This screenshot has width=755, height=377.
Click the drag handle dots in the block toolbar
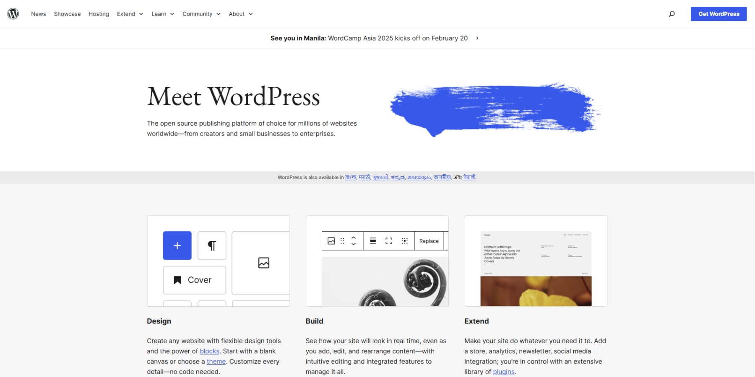coord(342,241)
